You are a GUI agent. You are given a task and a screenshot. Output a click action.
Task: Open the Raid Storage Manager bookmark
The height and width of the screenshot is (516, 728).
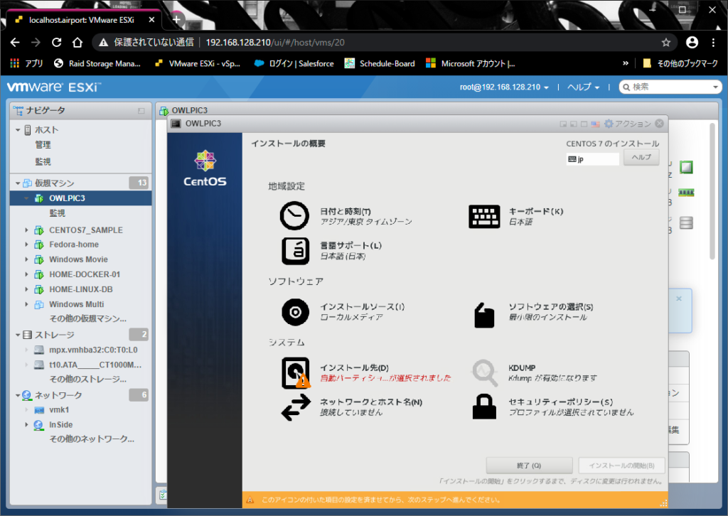(97, 63)
